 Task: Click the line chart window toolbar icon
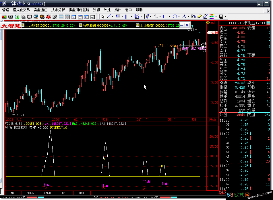pos(92,17)
